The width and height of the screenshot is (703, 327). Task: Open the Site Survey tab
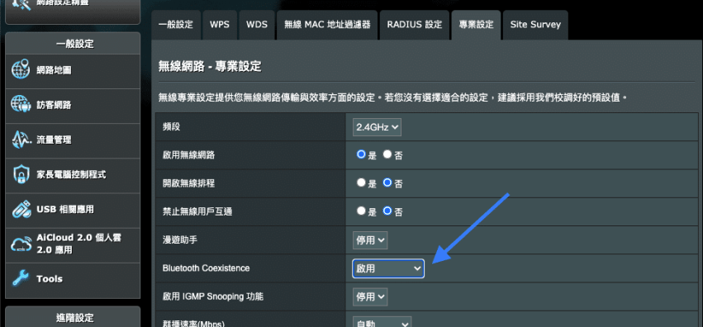(x=535, y=25)
